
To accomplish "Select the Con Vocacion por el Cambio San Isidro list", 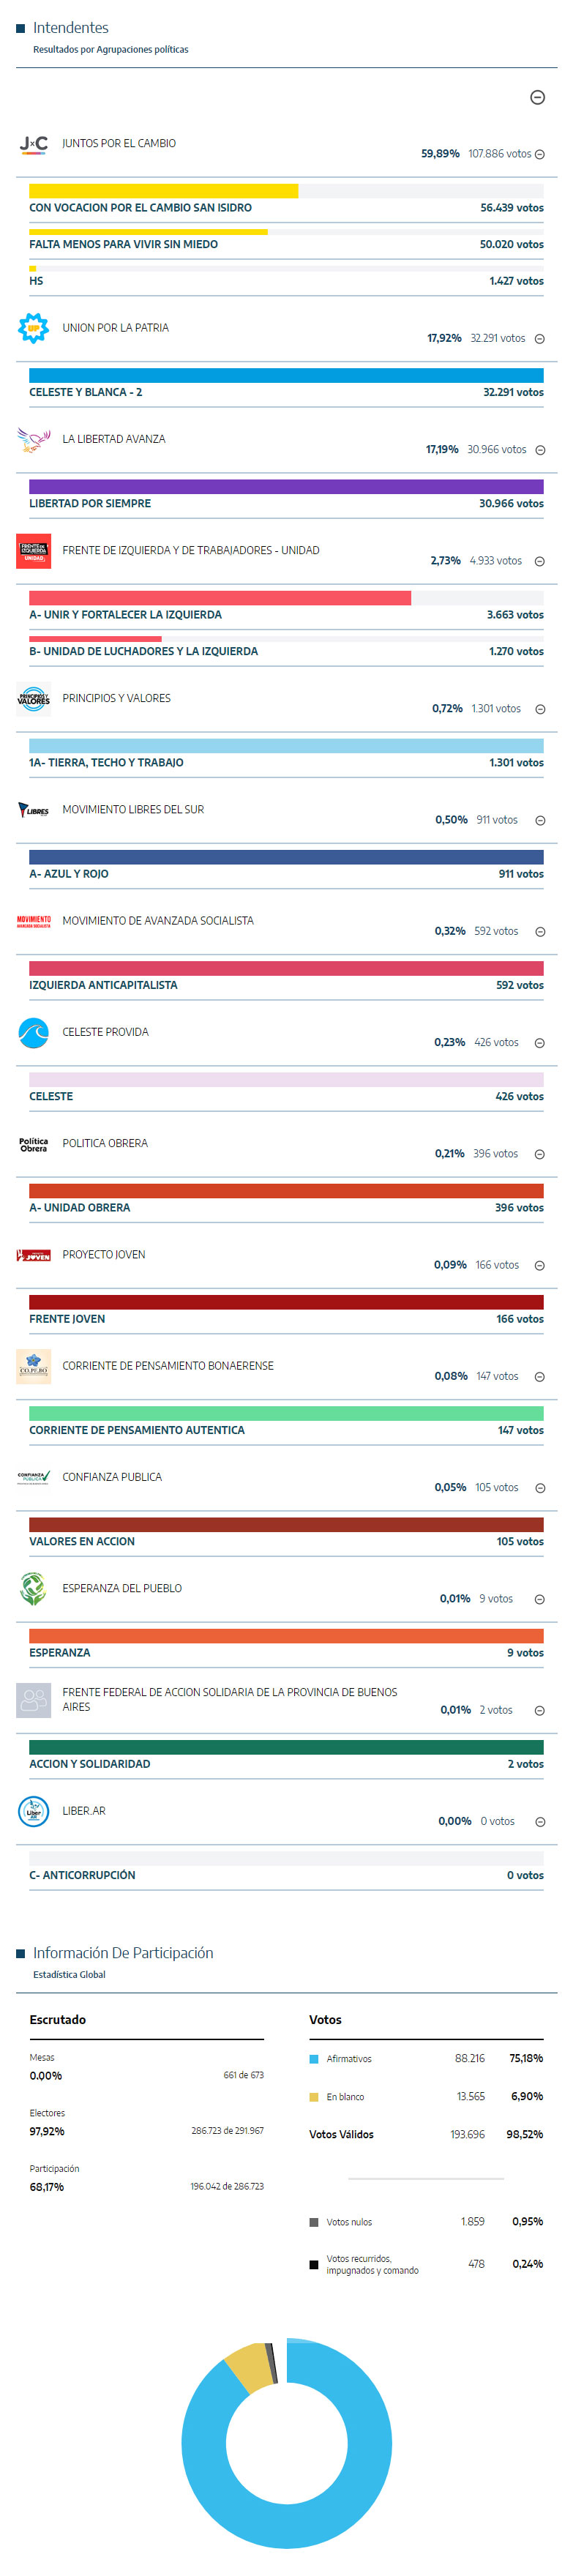I will point(140,208).
